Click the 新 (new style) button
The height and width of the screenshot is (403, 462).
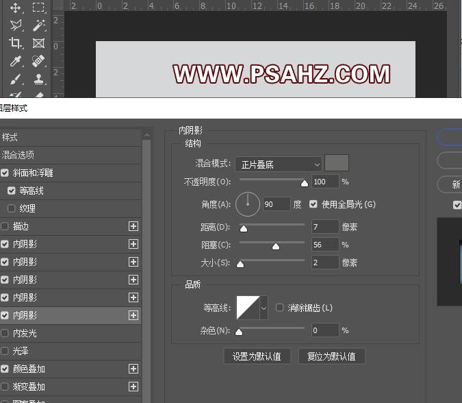[x=450, y=184]
